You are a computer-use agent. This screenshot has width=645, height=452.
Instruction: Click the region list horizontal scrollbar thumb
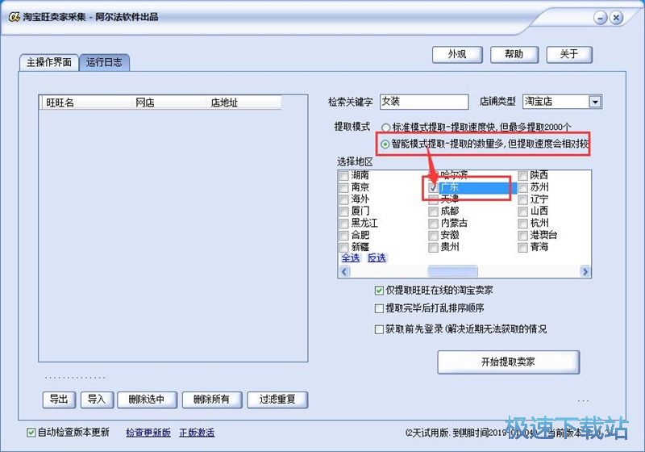tap(452, 272)
